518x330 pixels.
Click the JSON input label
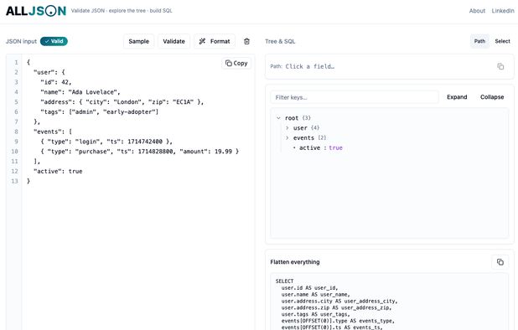(21, 41)
